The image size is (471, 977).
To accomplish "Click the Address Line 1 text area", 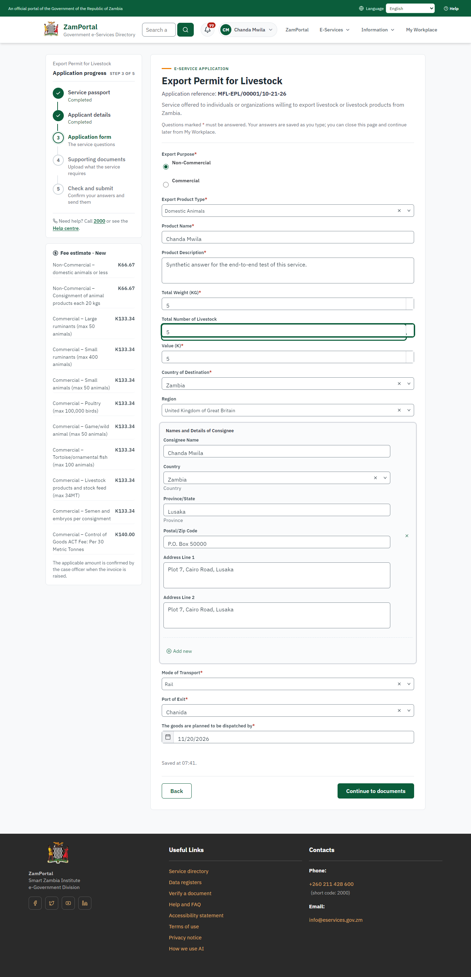I will point(277,575).
